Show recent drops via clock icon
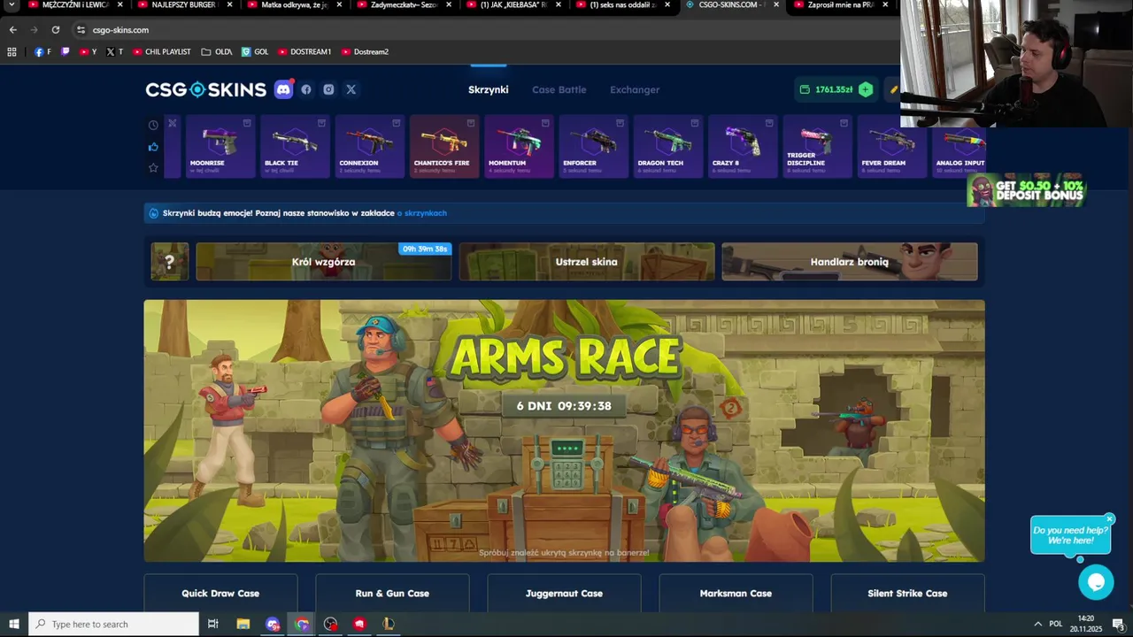 click(x=153, y=125)
